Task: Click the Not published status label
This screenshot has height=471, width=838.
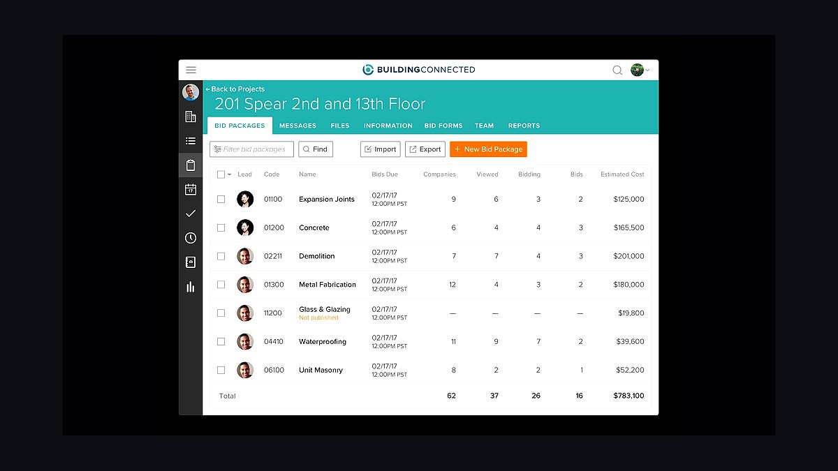Action: coord(318,318)
